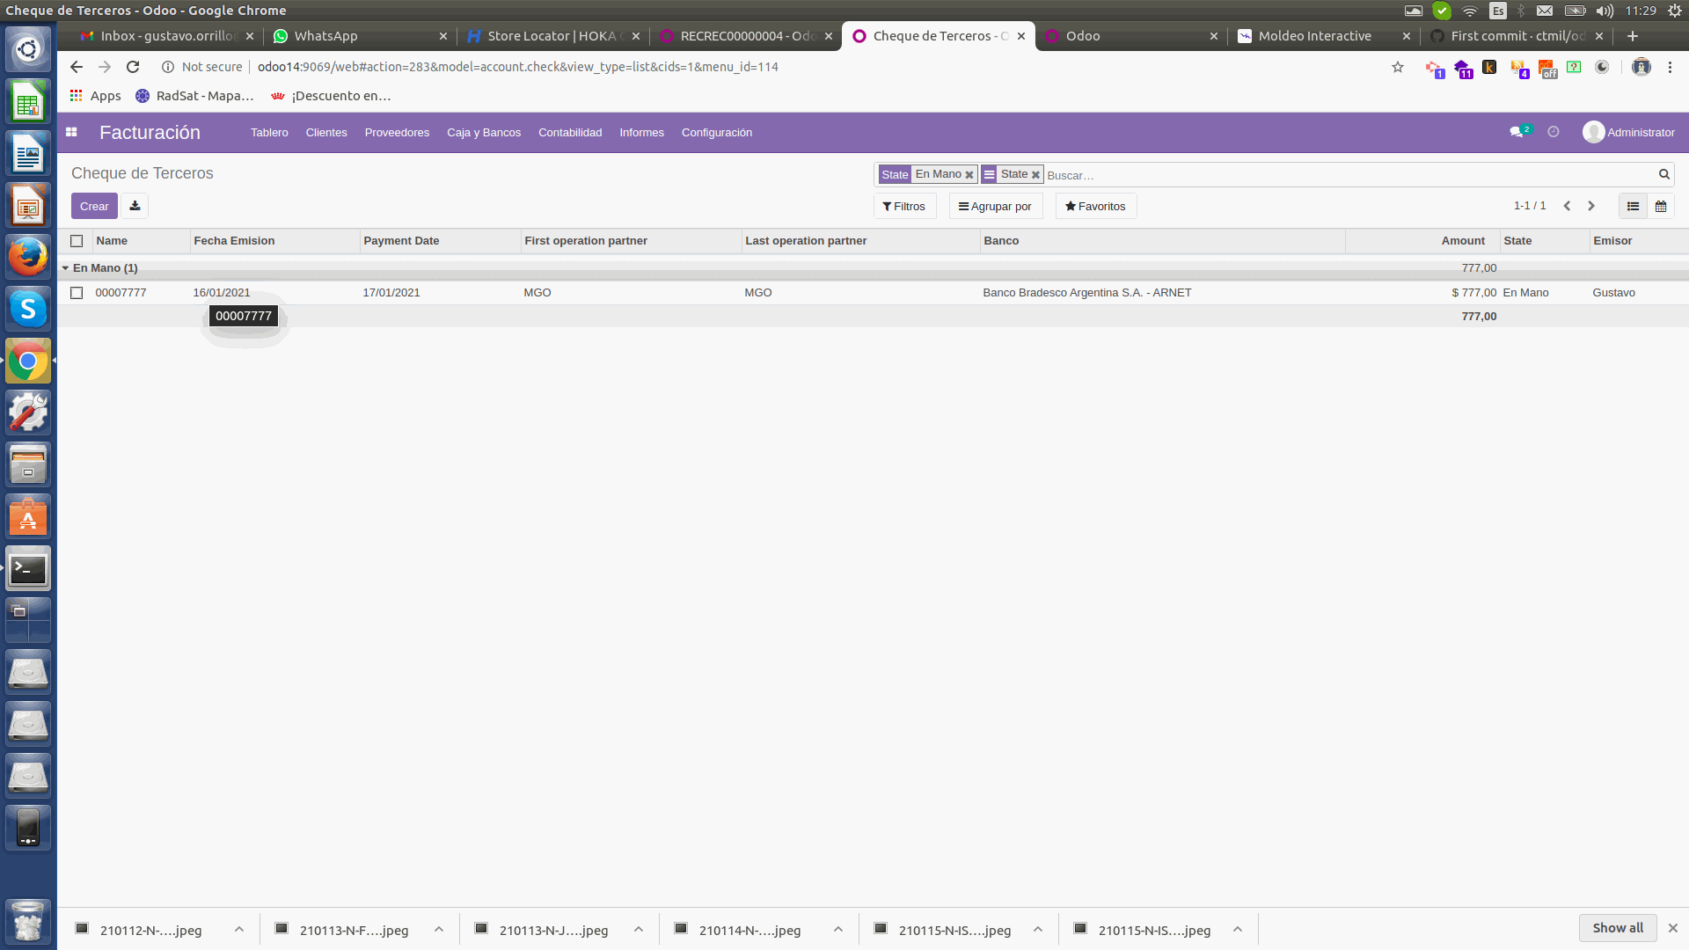Open the activities clock icon in navbar
Viewport: 1689px width, 950px height.
click(x=1554, y=132)
